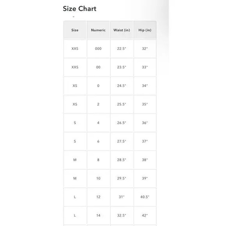Select the 28.5" waist cell

point(122,160)
